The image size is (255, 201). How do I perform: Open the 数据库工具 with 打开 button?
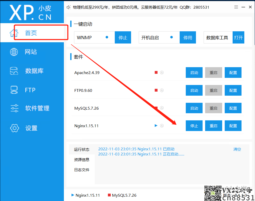[238, 37]
